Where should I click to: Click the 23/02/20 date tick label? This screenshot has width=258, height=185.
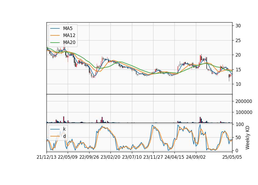pos(110,157)
